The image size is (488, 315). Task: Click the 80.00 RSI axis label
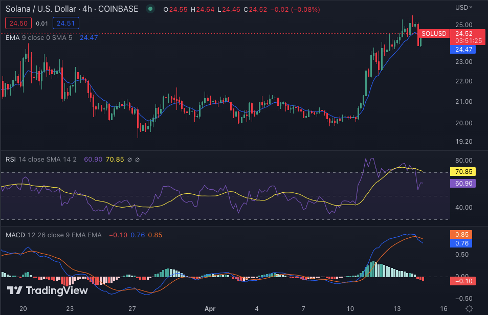(464, 160)
